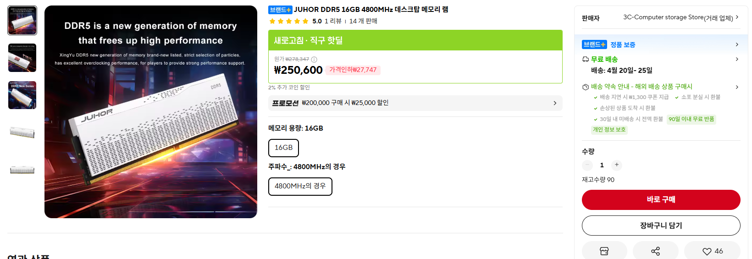
Task: Select the 16GB memory capacity option
Action: (x=283, y=148)
